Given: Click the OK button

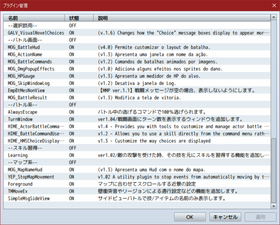Looking at the screenshot, I should pyautogui.click(x=190, y=217).
